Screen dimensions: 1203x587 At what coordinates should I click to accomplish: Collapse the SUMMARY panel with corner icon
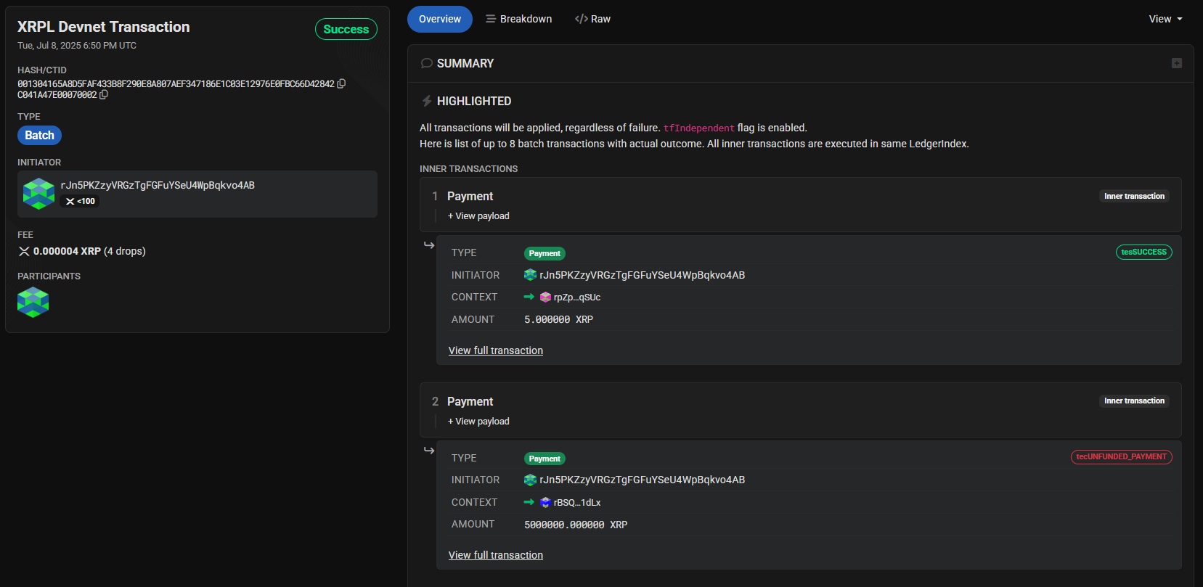1177,63
